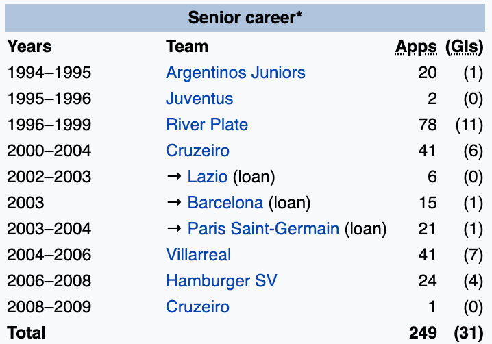
Task: Click the Team column heading
Action: 187,47
